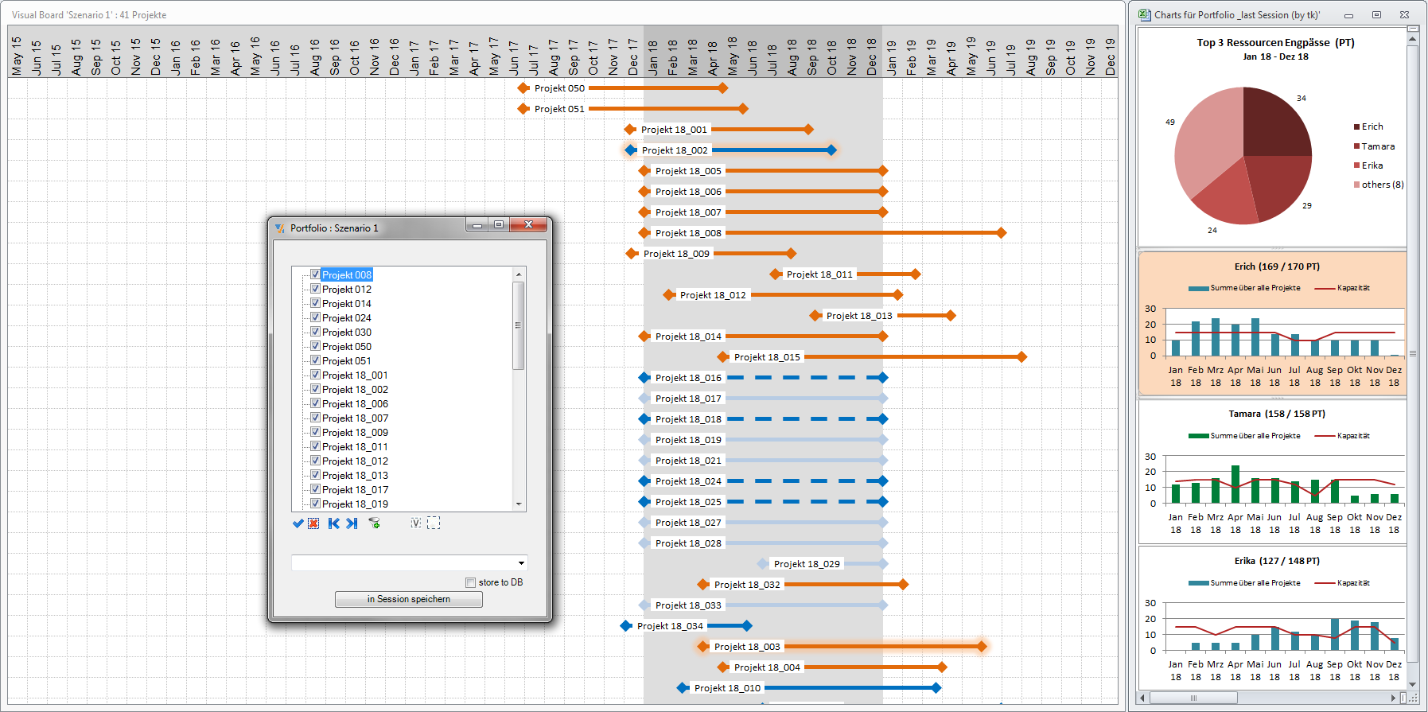Click the charts panel scroll-up arrow
This screenshot has height=712, width=1428.
click(1413, 38)
